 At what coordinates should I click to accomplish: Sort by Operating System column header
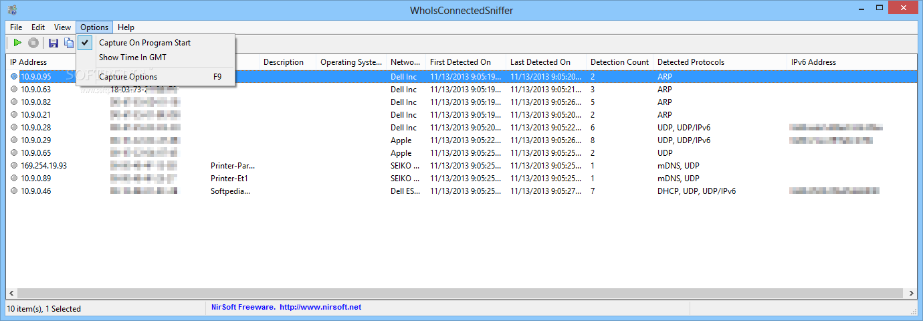click(351, 62)
